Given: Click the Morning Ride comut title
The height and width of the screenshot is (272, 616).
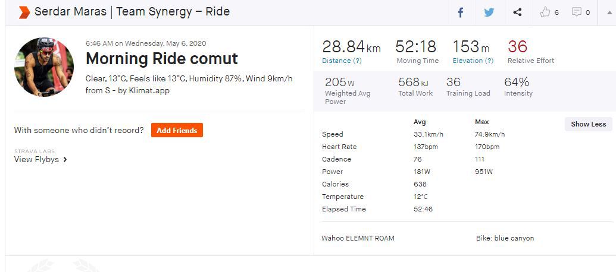Looking at the screenshot, I should (x=162, y=59).
